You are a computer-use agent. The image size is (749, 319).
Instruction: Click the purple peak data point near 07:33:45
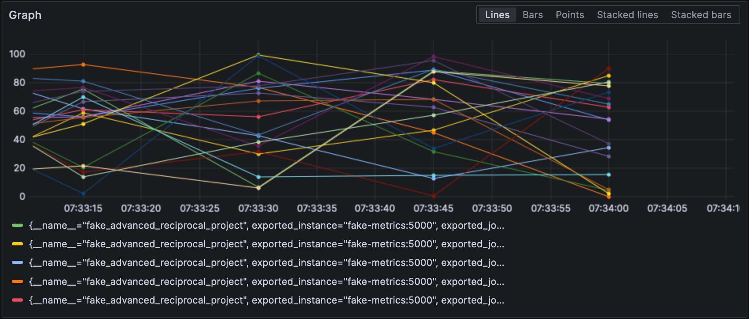(434, 57)
